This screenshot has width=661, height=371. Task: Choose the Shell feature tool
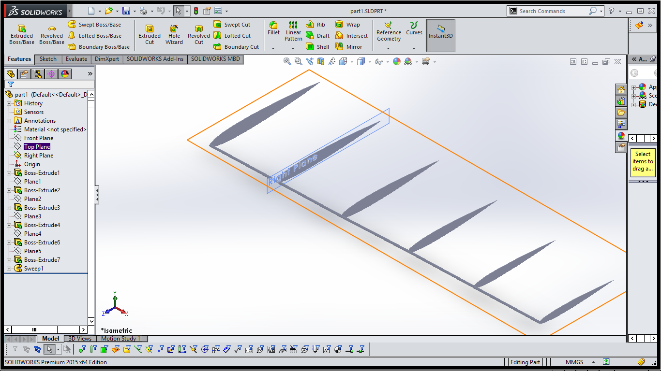pyautogui.click(x=318, y=47)
